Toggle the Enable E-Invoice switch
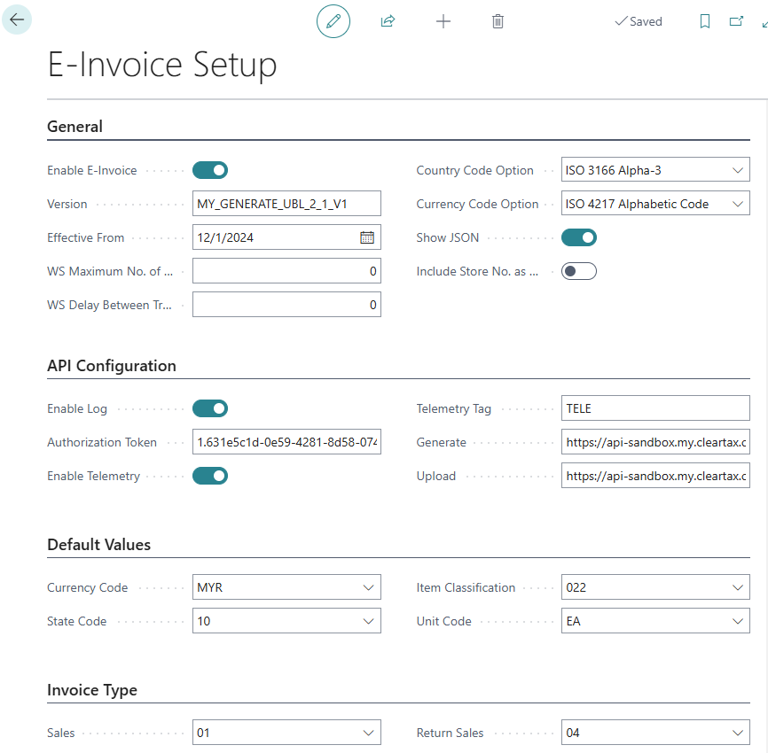 (x=210, y=170)
